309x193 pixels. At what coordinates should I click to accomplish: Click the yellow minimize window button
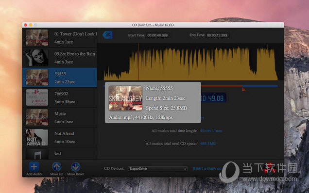[31, 25]
